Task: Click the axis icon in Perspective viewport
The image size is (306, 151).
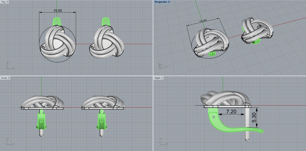Action: 162,66
